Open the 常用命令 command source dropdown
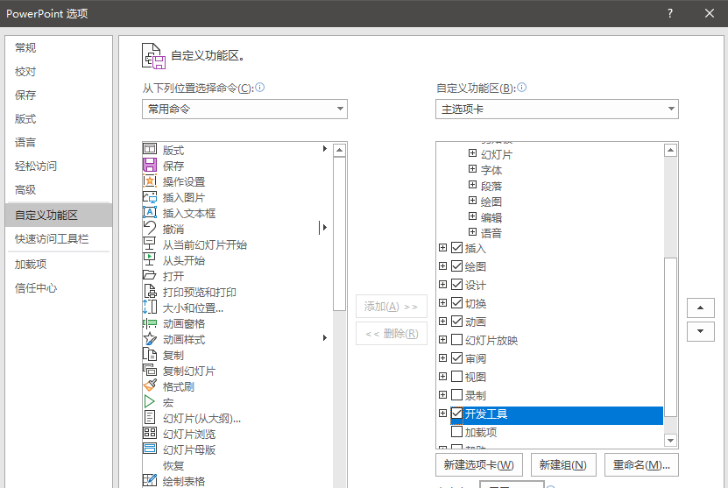This screenshot has height=488, width=728. [244, 110]
